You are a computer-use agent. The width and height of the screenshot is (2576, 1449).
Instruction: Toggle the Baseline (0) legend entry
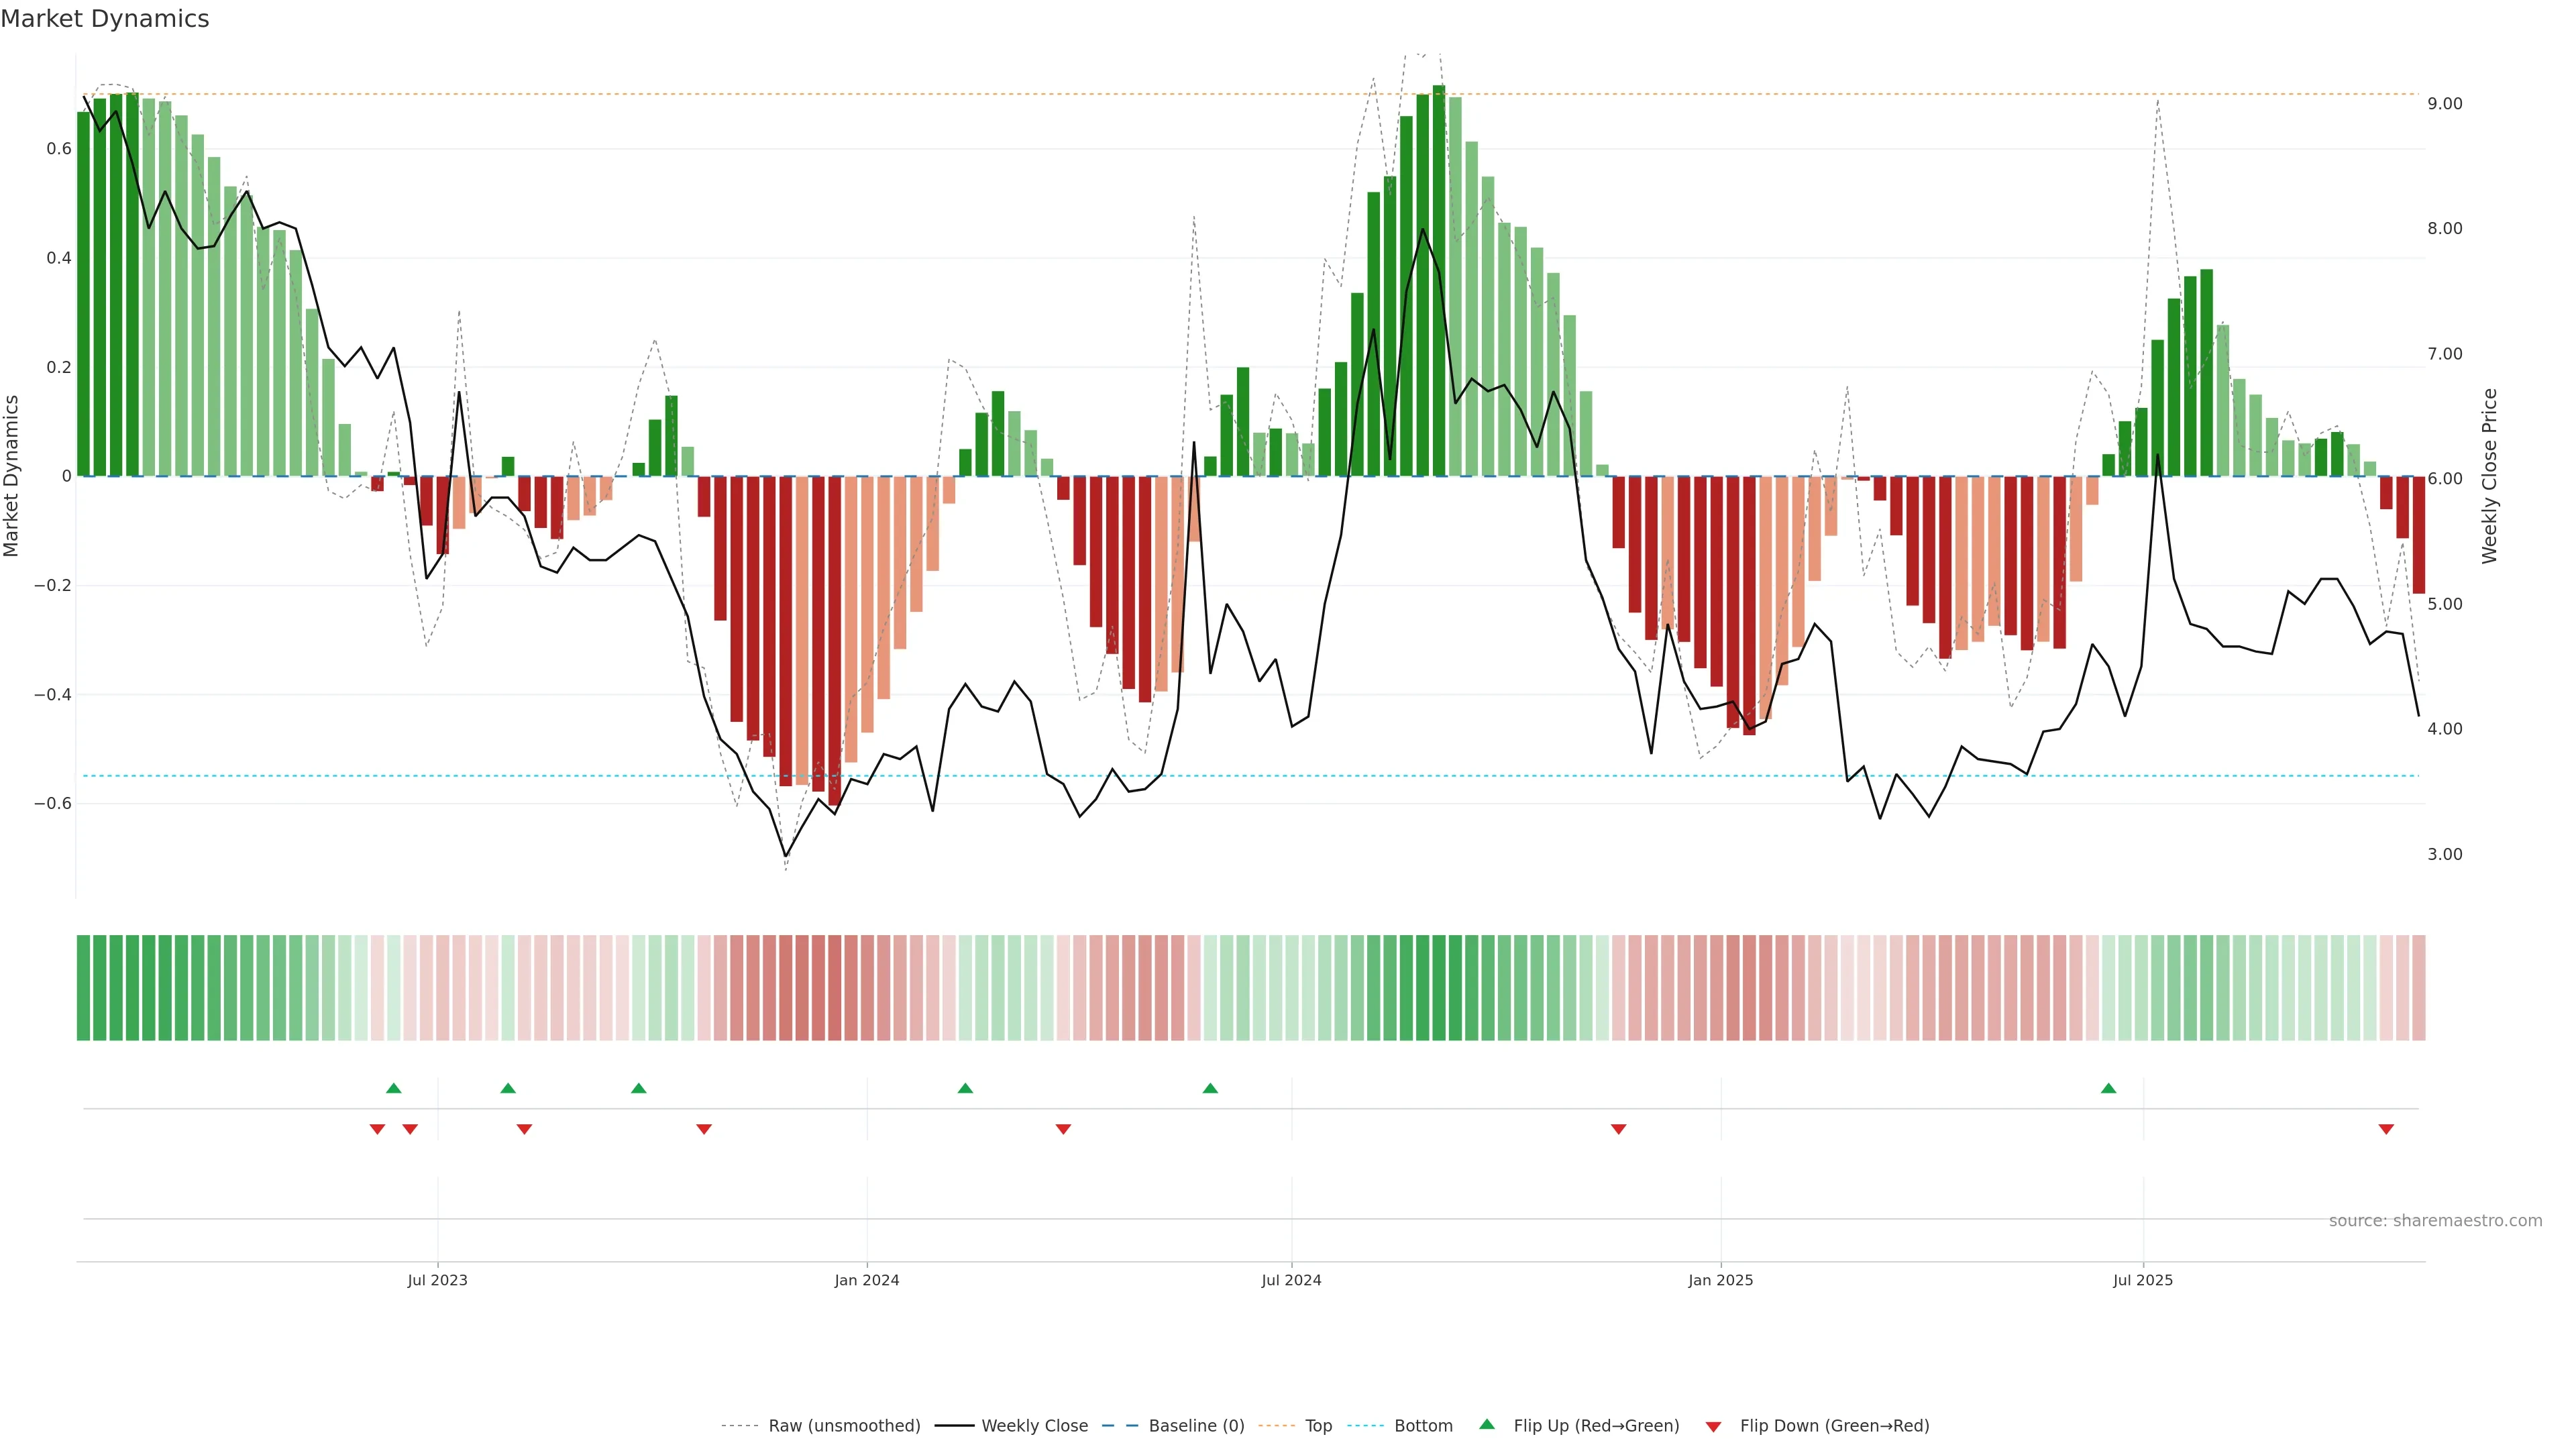pyautogui.click(x=1196, y=1426)
